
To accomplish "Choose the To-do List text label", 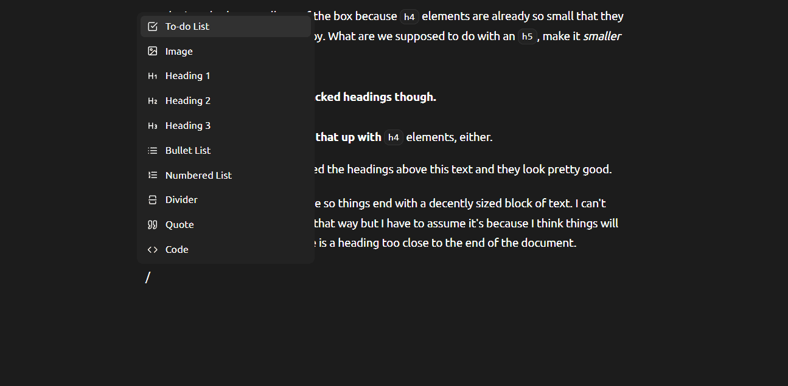I will [x=187, y=27].
